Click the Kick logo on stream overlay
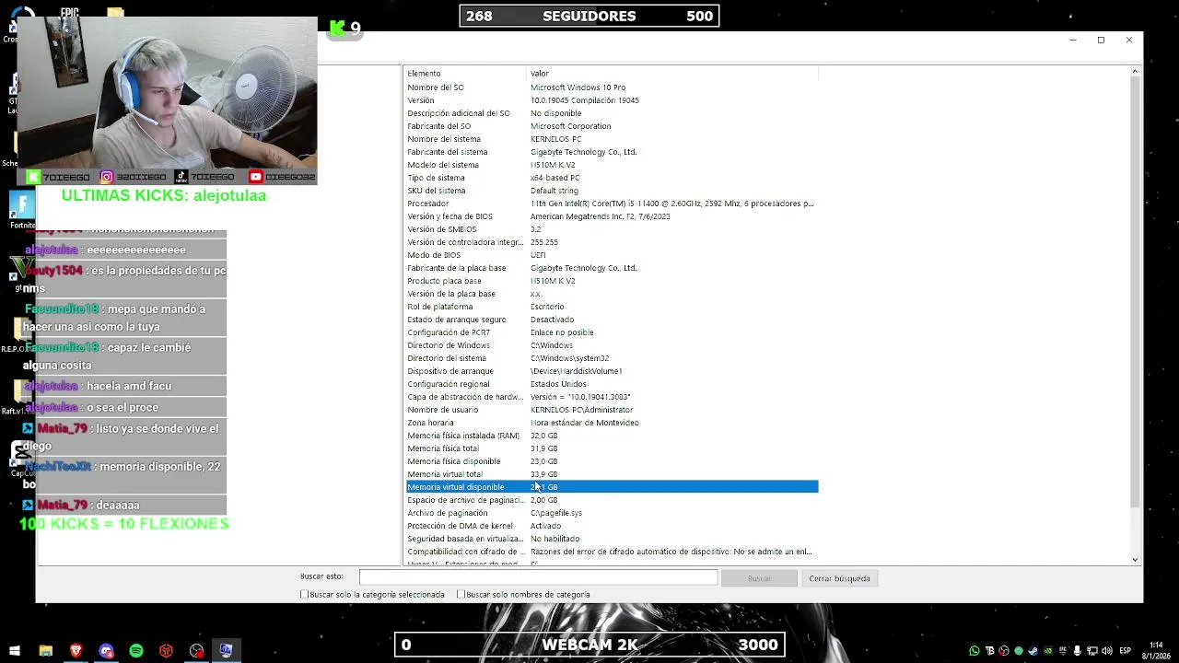Viewport: 1179px width, 663px height. pos(338,29)
